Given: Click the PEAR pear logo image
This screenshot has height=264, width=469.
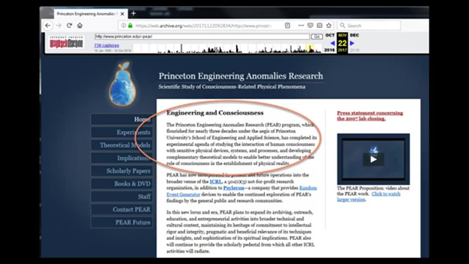Looking at the screenshot, I should (x=122, y=84).
